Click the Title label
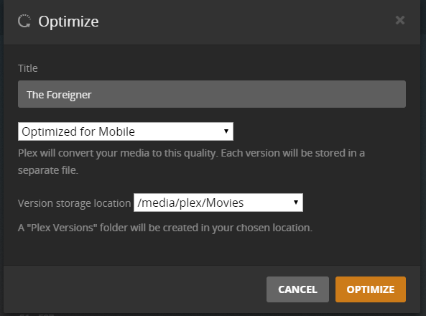The height and width of the screenshot is (316, 426). 28,68
